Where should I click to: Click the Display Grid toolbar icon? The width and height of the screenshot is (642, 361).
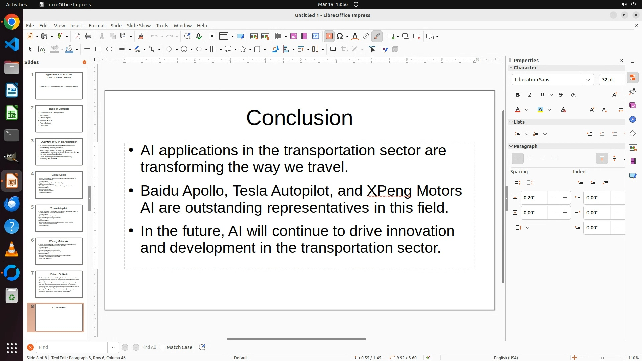click(212, 36)
